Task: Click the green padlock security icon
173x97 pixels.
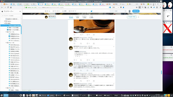Action: pyautogui.click(x=26, y=8)
